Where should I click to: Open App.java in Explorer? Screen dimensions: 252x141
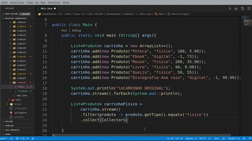[x=22, y=96]
